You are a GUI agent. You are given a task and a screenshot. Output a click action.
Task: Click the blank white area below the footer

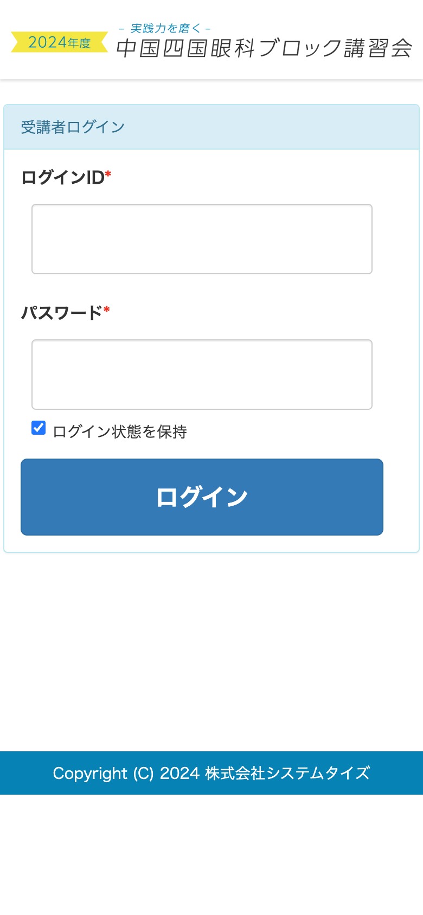(211, 856)
